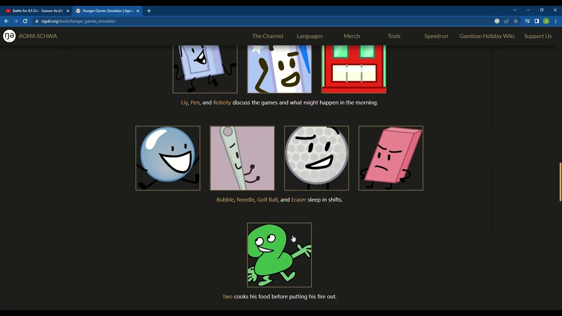Screen dimensions: 562x316
Task: Bookmark this page with star icon
Action: [516, 21]
